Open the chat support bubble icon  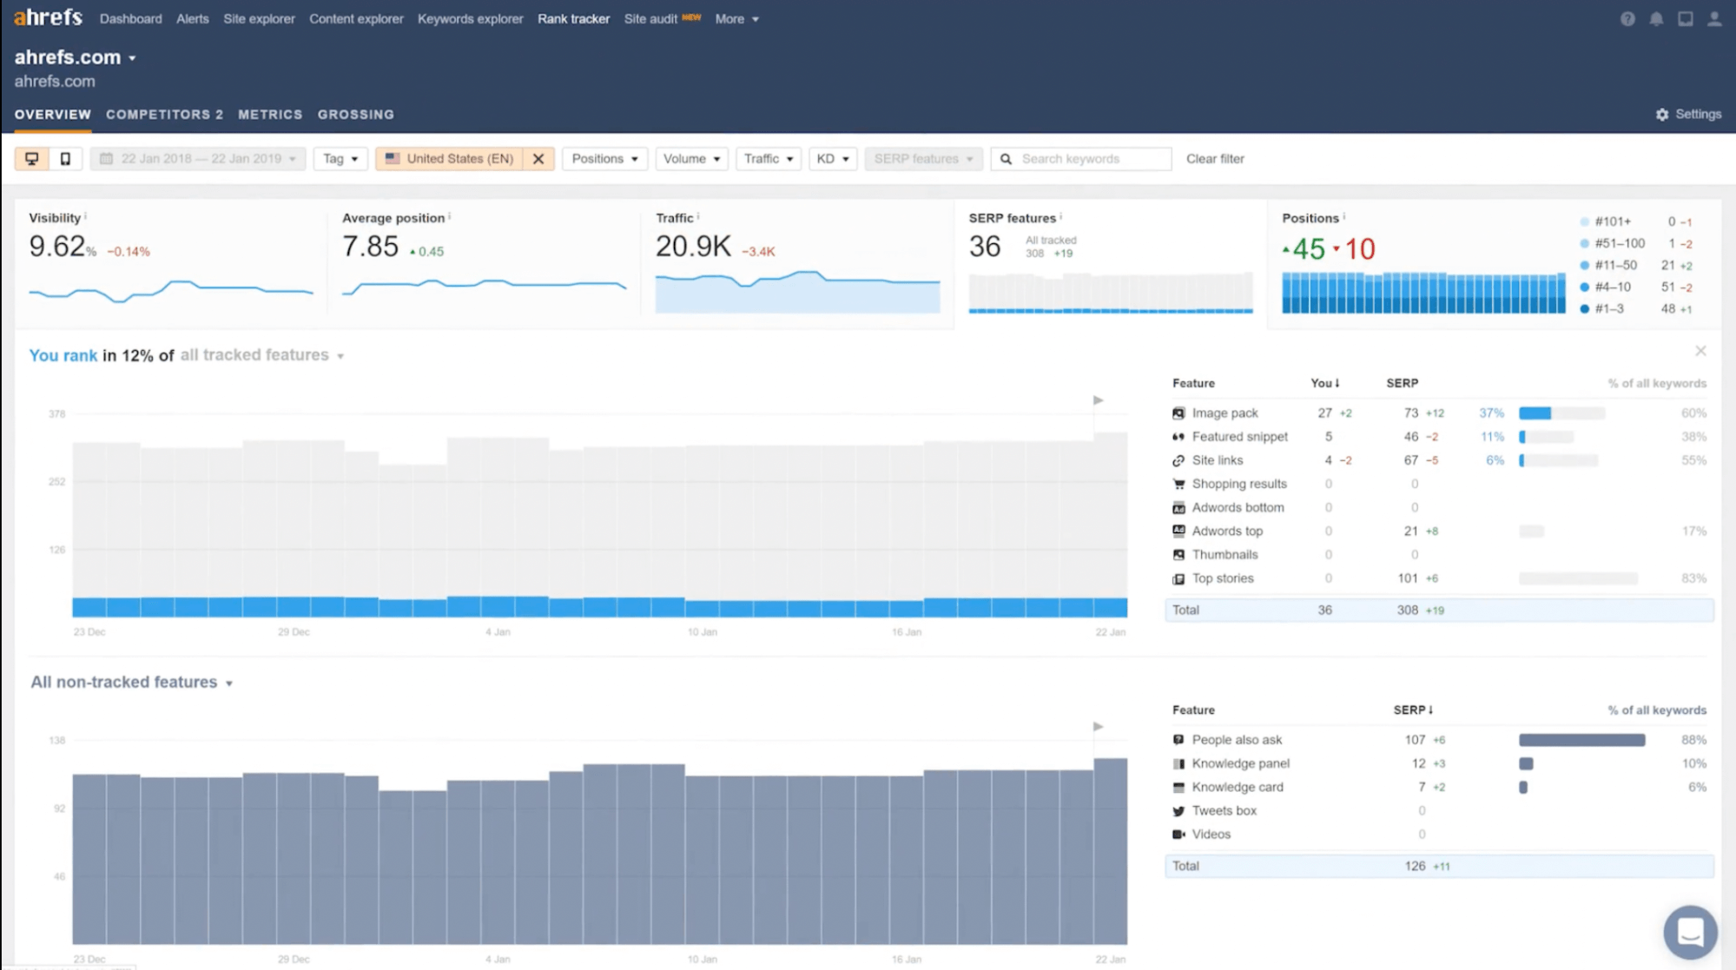point(1690,932)
